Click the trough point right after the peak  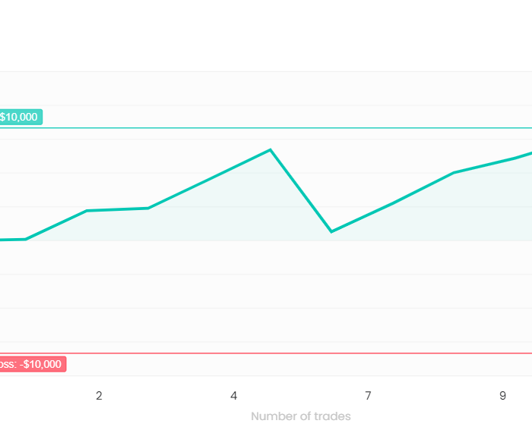click(x=331, y=232)
